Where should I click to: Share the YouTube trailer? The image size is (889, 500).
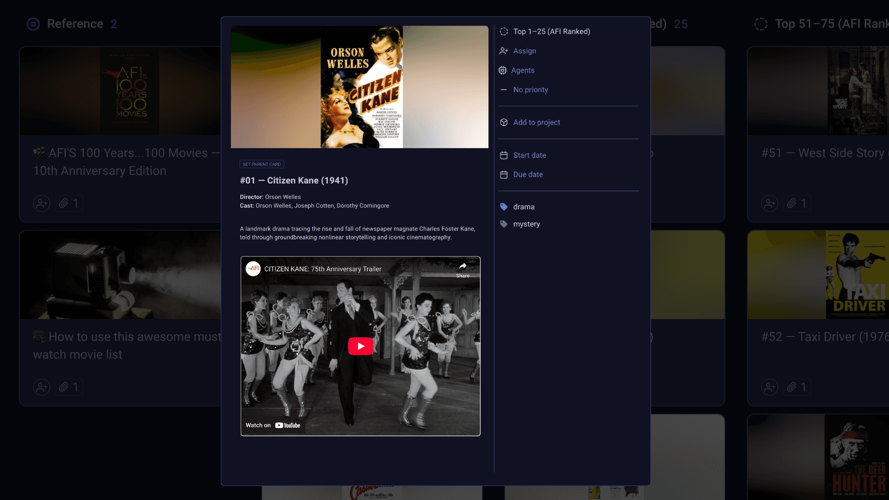click(463, 269)
